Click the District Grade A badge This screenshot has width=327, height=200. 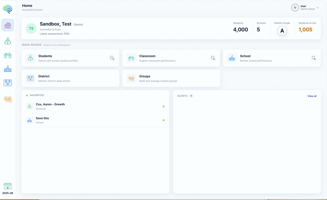coord(282,31)
